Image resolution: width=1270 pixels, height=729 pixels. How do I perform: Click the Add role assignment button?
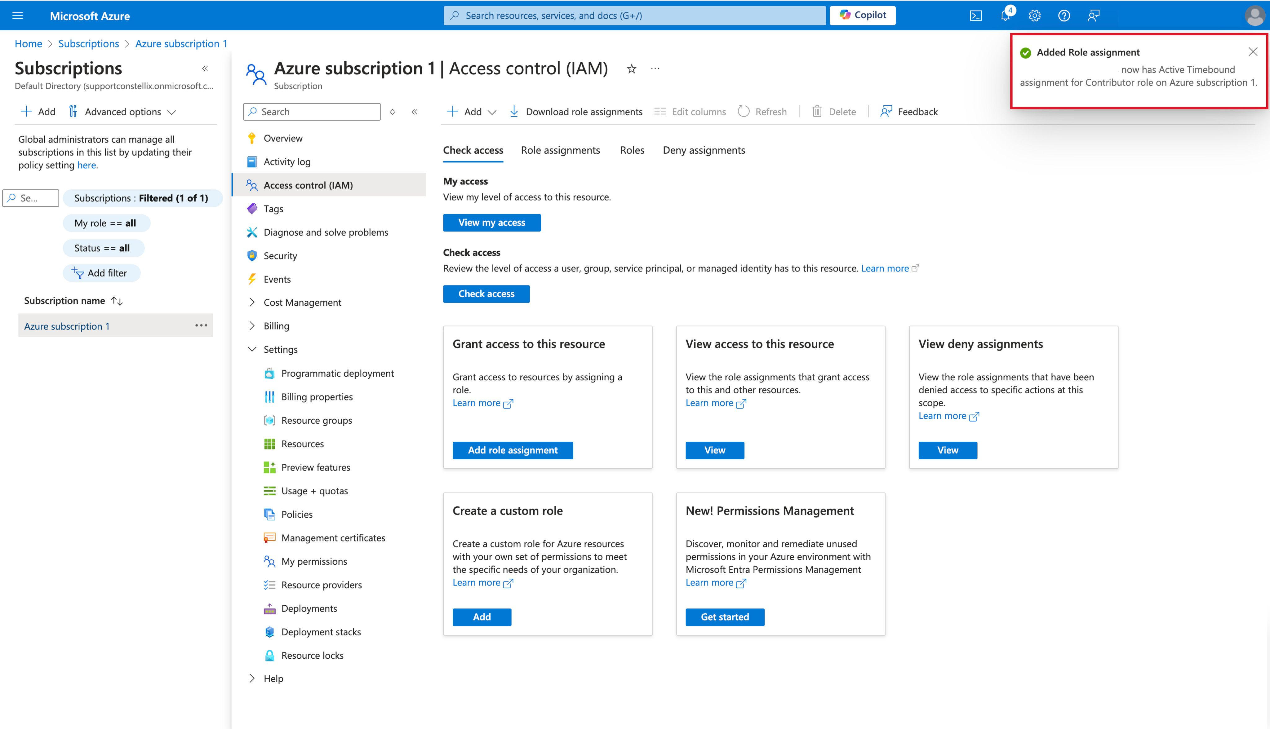pos(512,450)
